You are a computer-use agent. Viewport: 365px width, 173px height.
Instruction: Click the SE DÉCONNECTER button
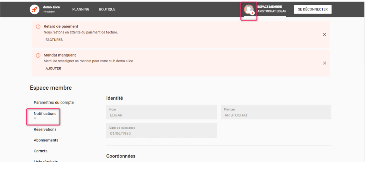click(313, 9)
